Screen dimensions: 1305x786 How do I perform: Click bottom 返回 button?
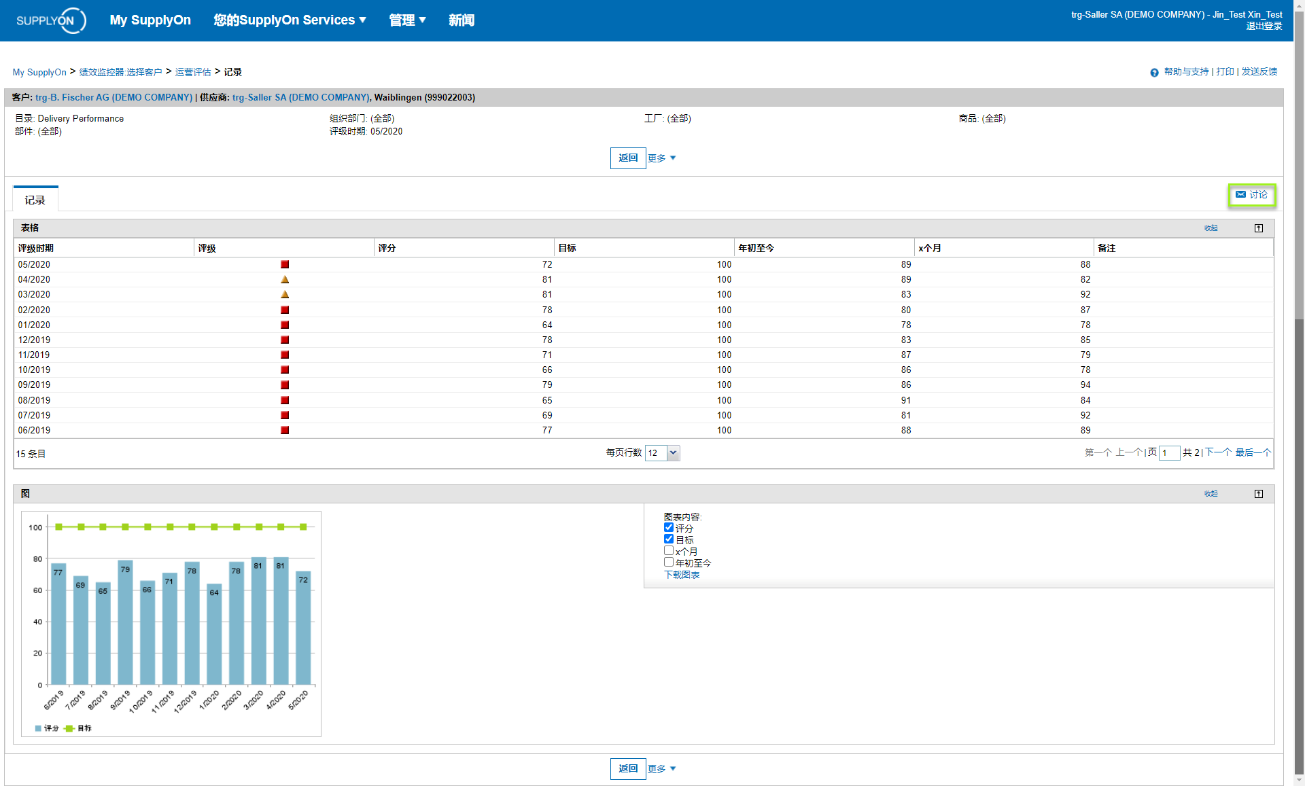[628, 769]
